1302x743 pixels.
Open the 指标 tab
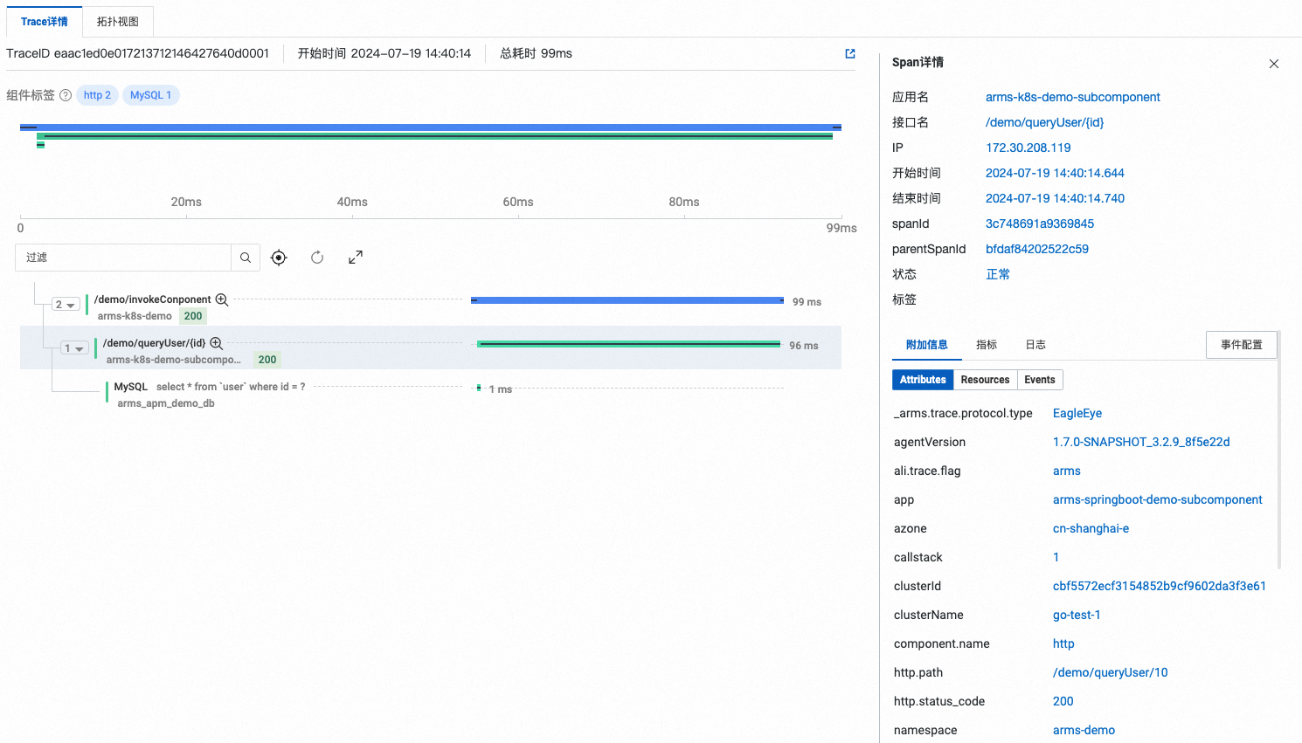tap(987, 345)
